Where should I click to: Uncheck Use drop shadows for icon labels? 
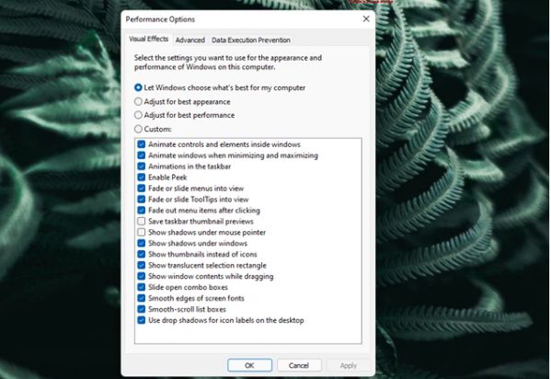(142, 320)
